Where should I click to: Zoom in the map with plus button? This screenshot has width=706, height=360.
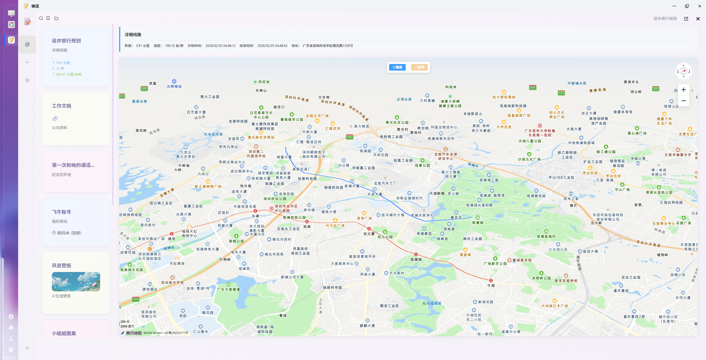(x=683, y=90)
